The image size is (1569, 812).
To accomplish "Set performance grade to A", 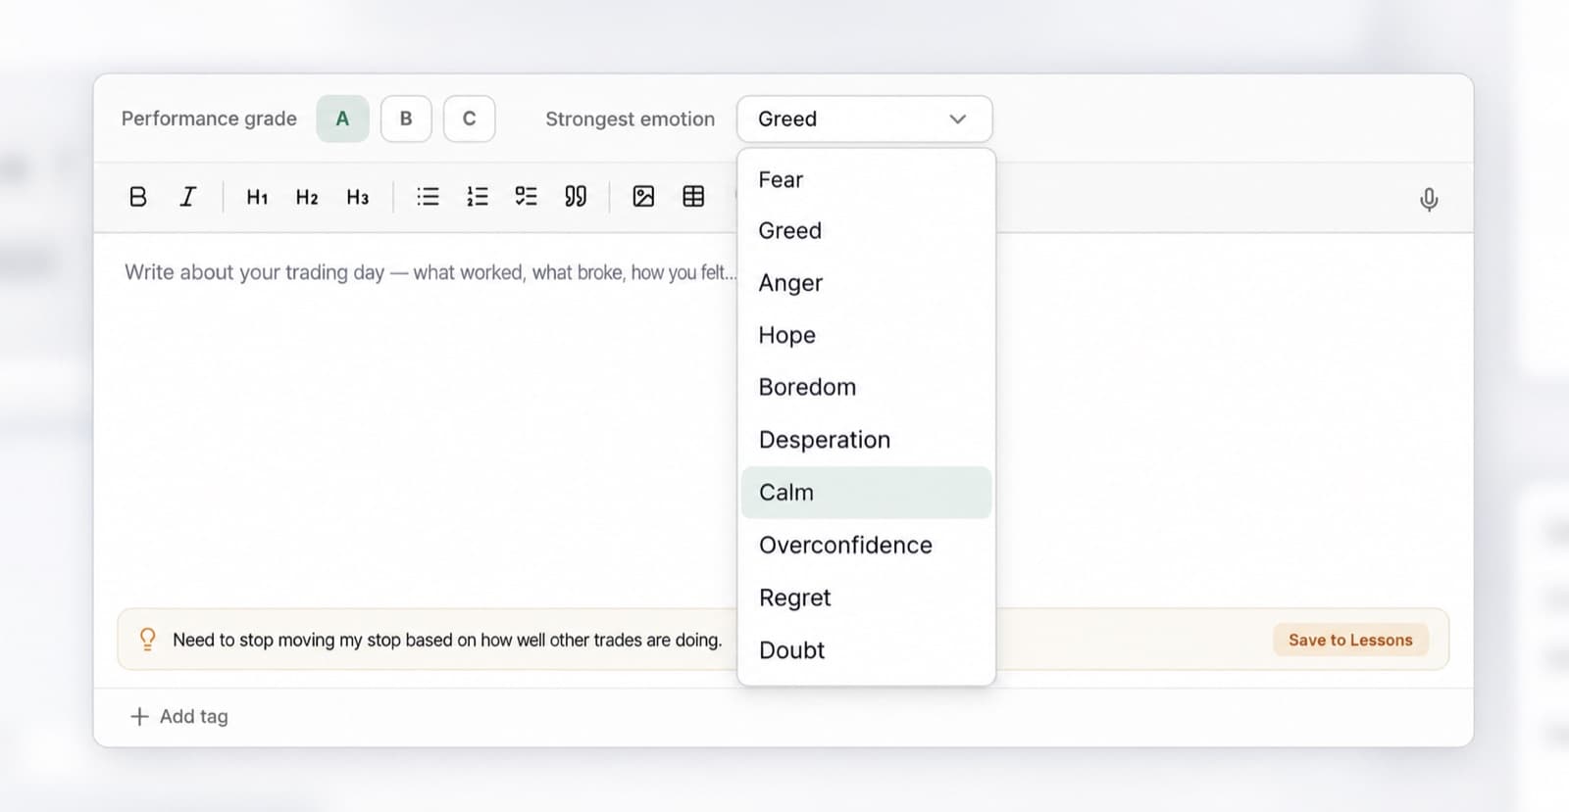I will 342,119.
